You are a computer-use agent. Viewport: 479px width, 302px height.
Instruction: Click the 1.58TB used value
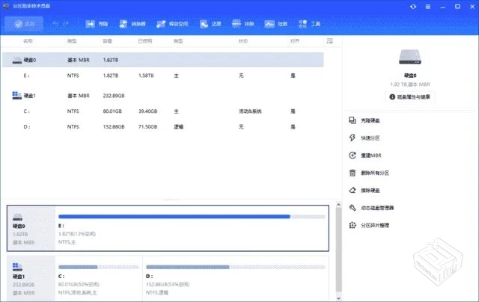click(x=146, y=75)
